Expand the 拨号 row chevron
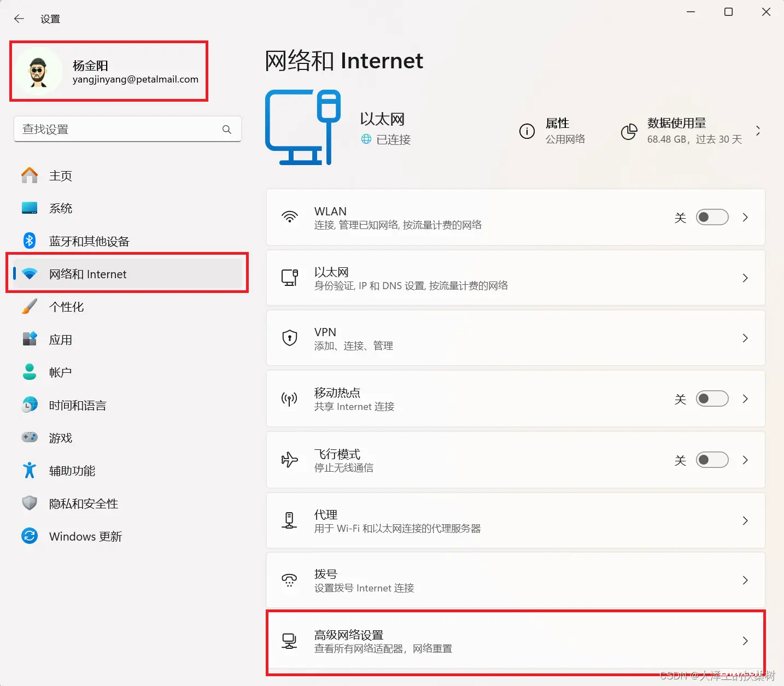 745,580
